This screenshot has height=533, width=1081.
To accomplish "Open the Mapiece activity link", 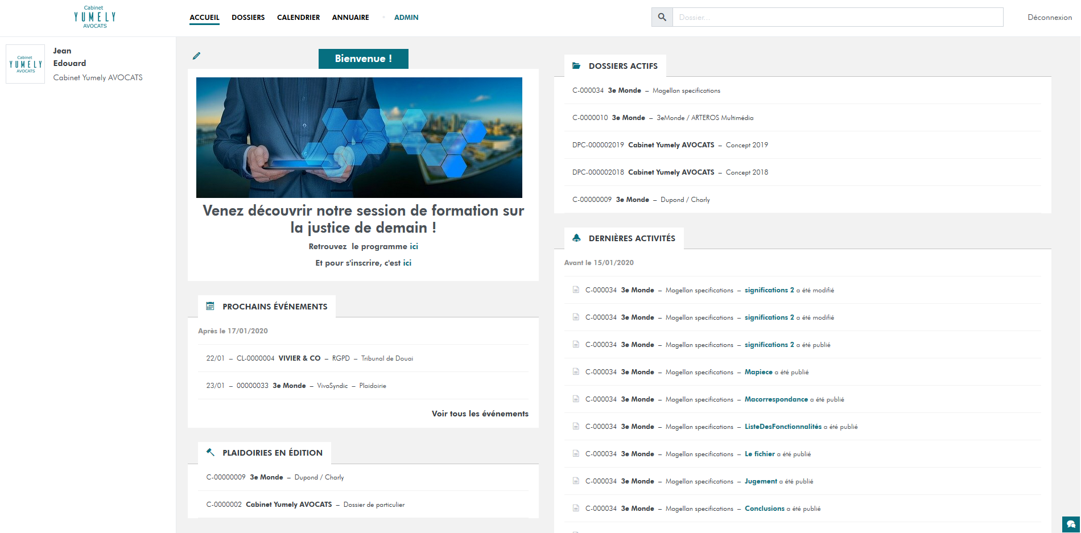I will point(758,372).
